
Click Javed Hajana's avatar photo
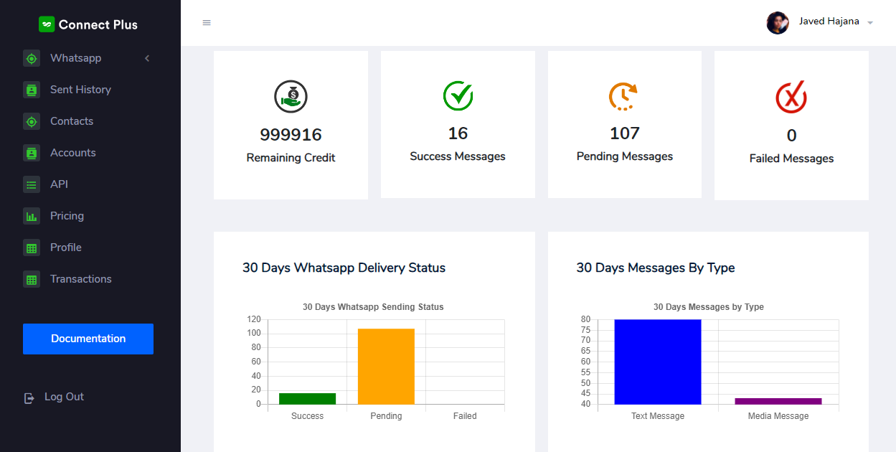point(778,23)
